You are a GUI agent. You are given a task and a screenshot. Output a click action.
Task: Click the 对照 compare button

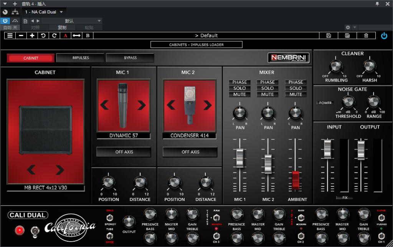click(35, 28)
